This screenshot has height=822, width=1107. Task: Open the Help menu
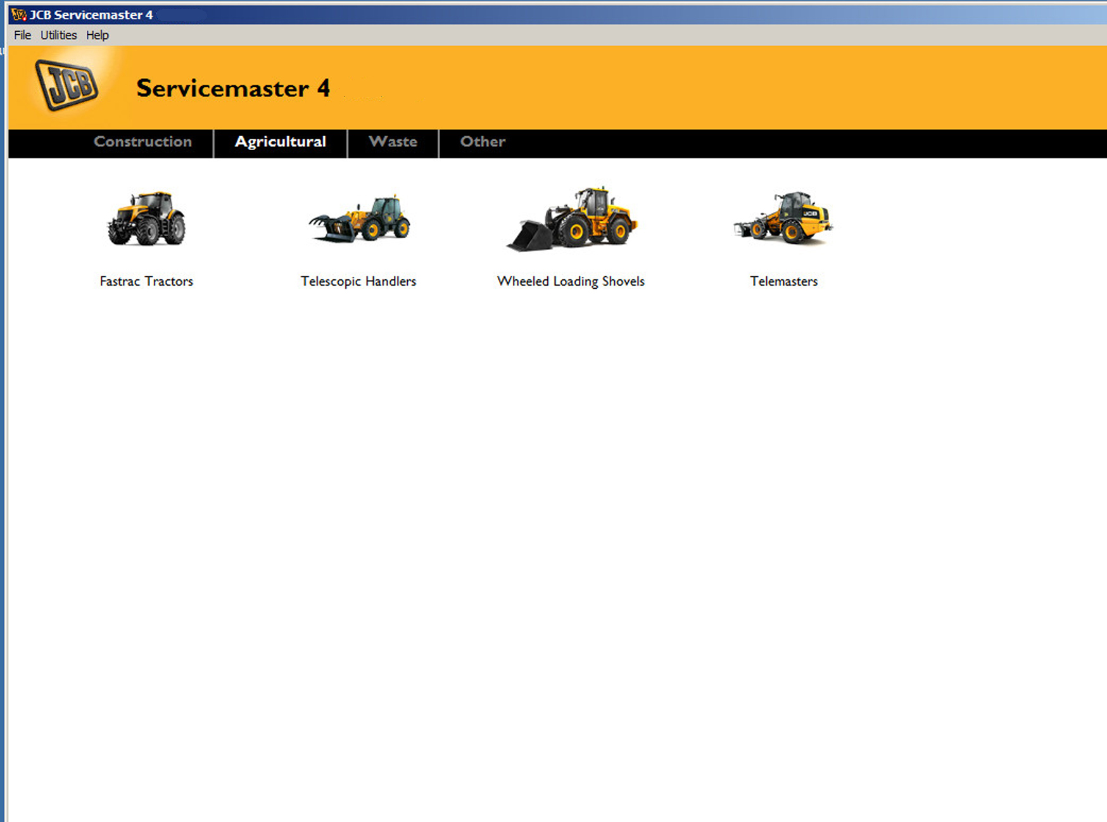pyautogui.click(x=98, y=35)
